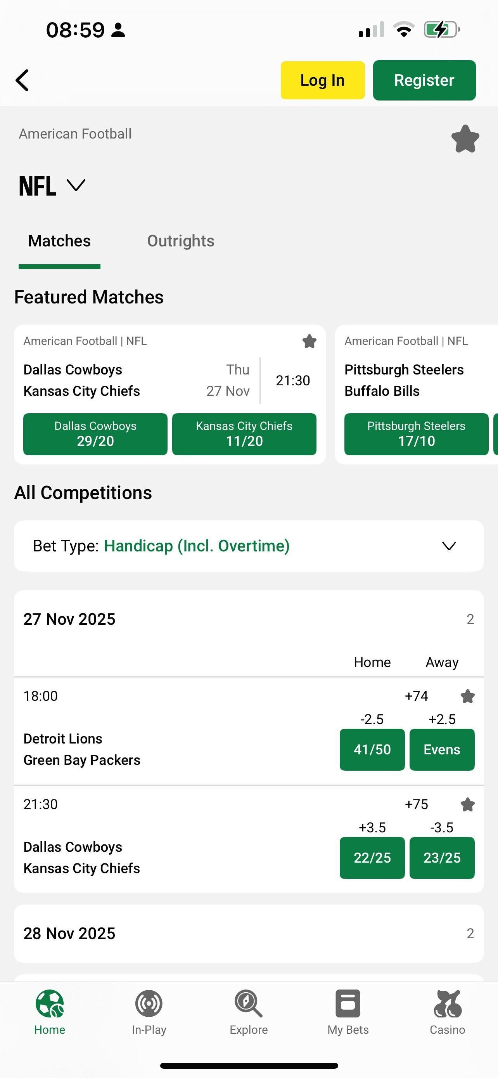The width and height of the screenshot is (498, 1078).
Task: Open the In-Play section icon
Action: pos(149,1004)
